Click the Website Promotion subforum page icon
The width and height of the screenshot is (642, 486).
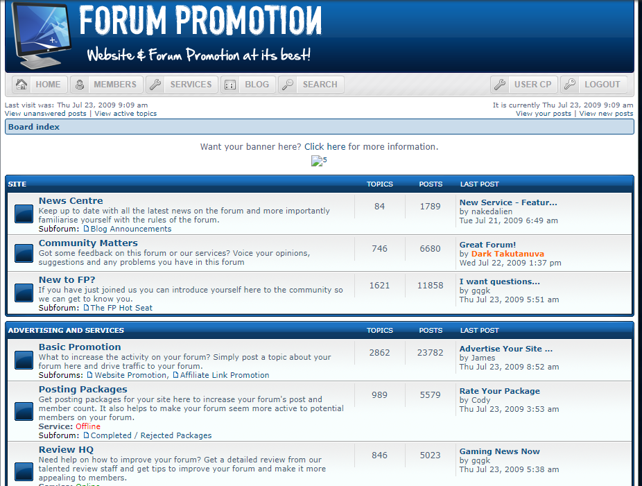[x=89, y=375]
